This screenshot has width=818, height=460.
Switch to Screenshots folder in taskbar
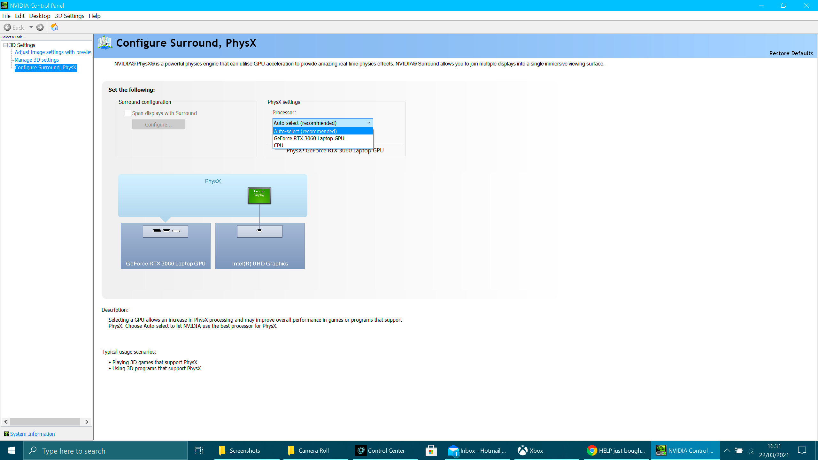(247, 450)
